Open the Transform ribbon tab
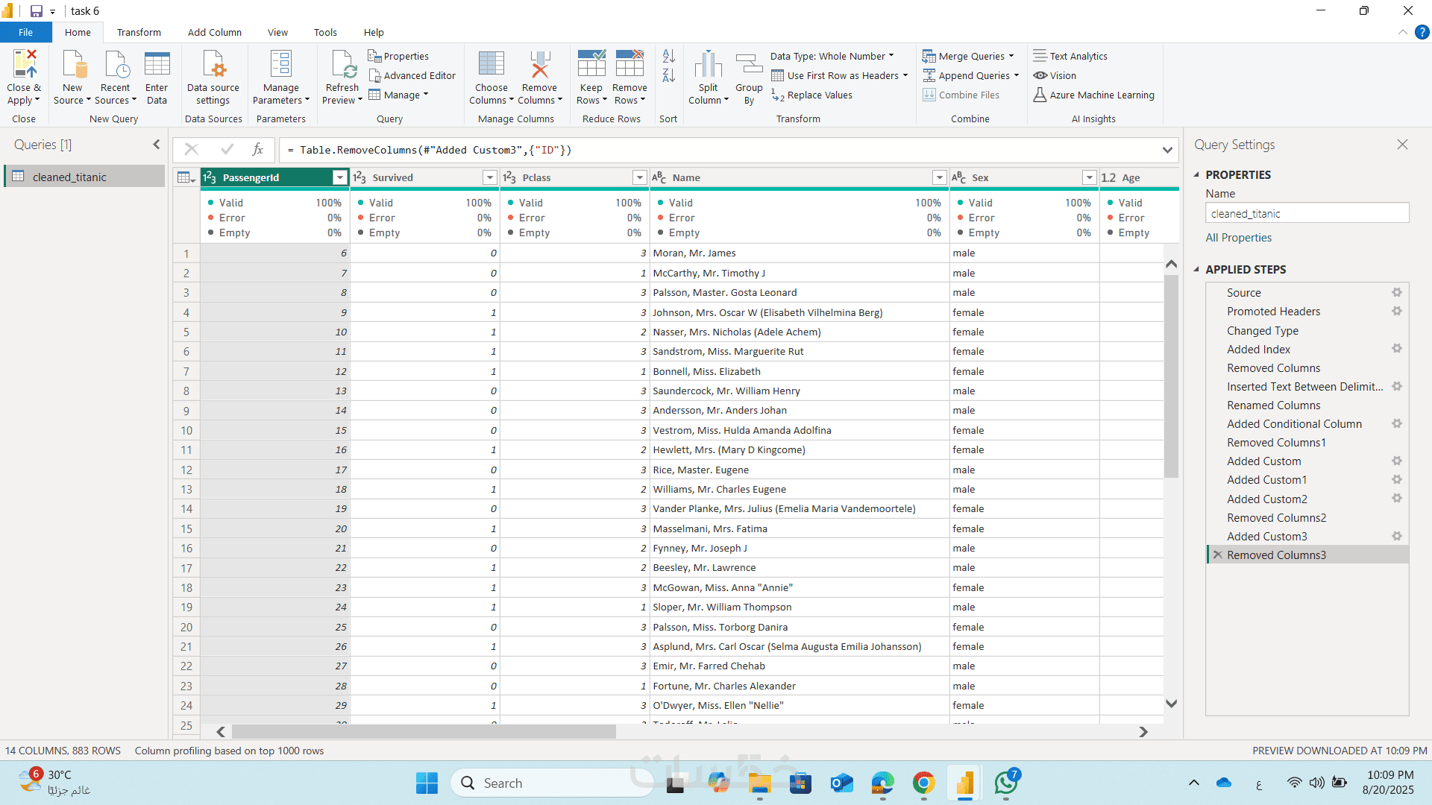1432x805 pixels. click(139, 32)
